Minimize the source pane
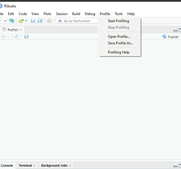181x169 pixels. 175,31
